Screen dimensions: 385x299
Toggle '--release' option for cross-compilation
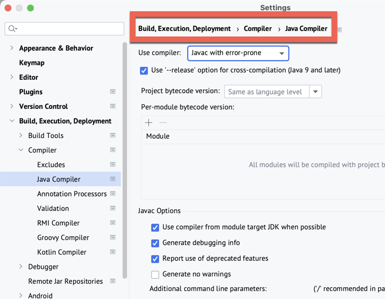[x=144, y=71]
